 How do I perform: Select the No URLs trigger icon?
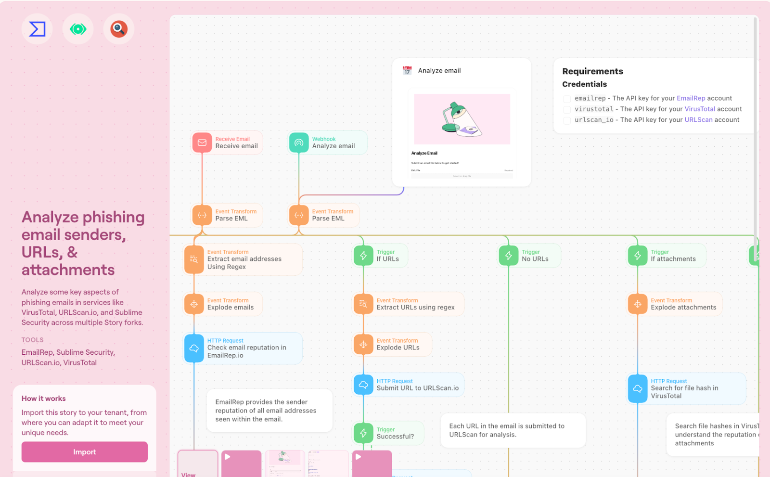pos(509,256)
